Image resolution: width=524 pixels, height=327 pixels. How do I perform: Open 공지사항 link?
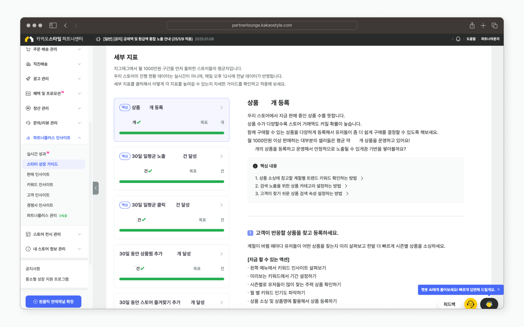tap(33, 269)
